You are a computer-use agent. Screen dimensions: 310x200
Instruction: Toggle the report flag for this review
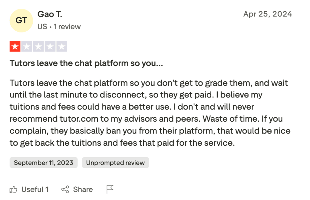click(x=109, y=189)
